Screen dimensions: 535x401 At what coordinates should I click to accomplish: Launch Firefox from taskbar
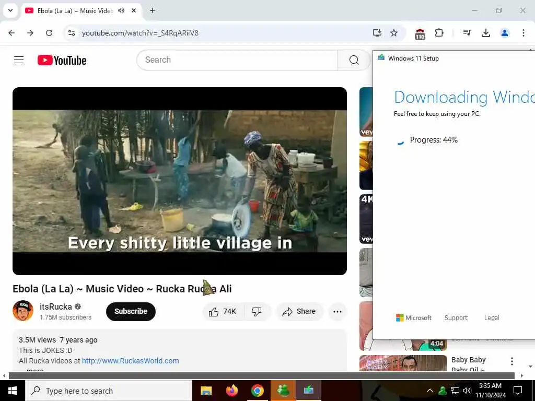231,391
